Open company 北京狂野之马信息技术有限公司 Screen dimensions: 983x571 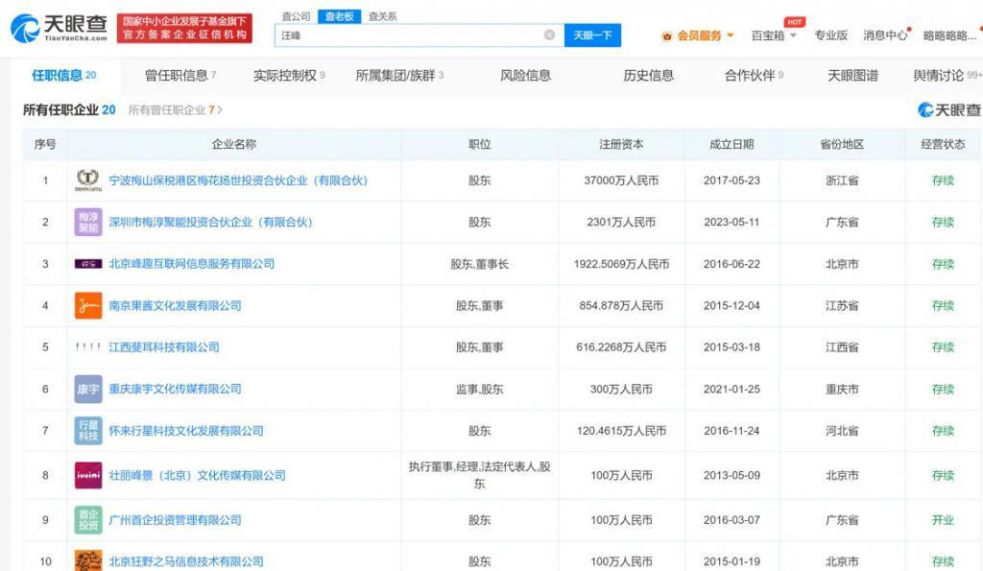[186, 561]
